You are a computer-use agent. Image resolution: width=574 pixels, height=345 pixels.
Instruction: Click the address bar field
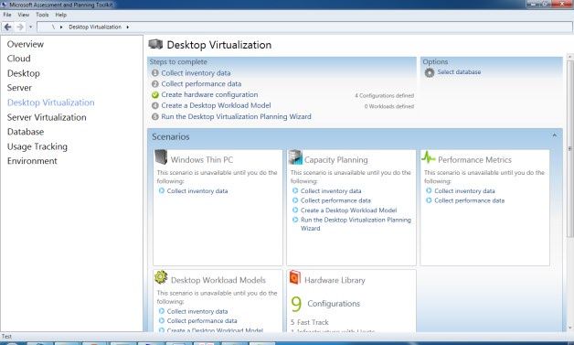click(x=304, y=27)
